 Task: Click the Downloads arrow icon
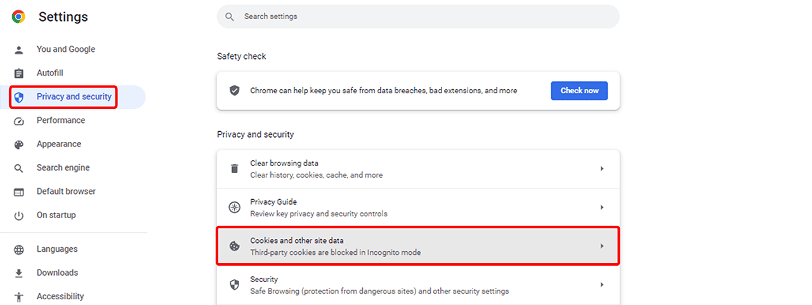tap(19, 273)
